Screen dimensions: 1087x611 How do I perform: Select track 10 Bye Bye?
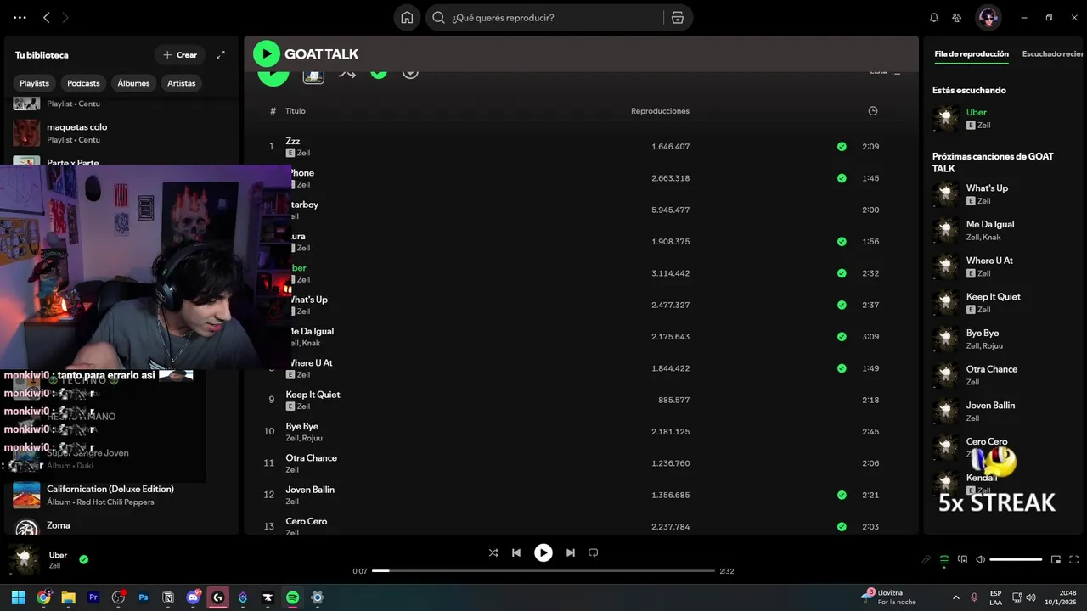[580, 432]
